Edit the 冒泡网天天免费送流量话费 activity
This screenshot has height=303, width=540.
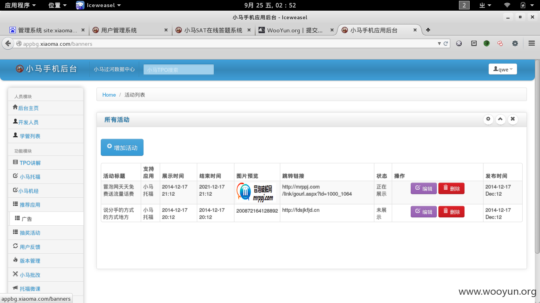click(424, 189)
